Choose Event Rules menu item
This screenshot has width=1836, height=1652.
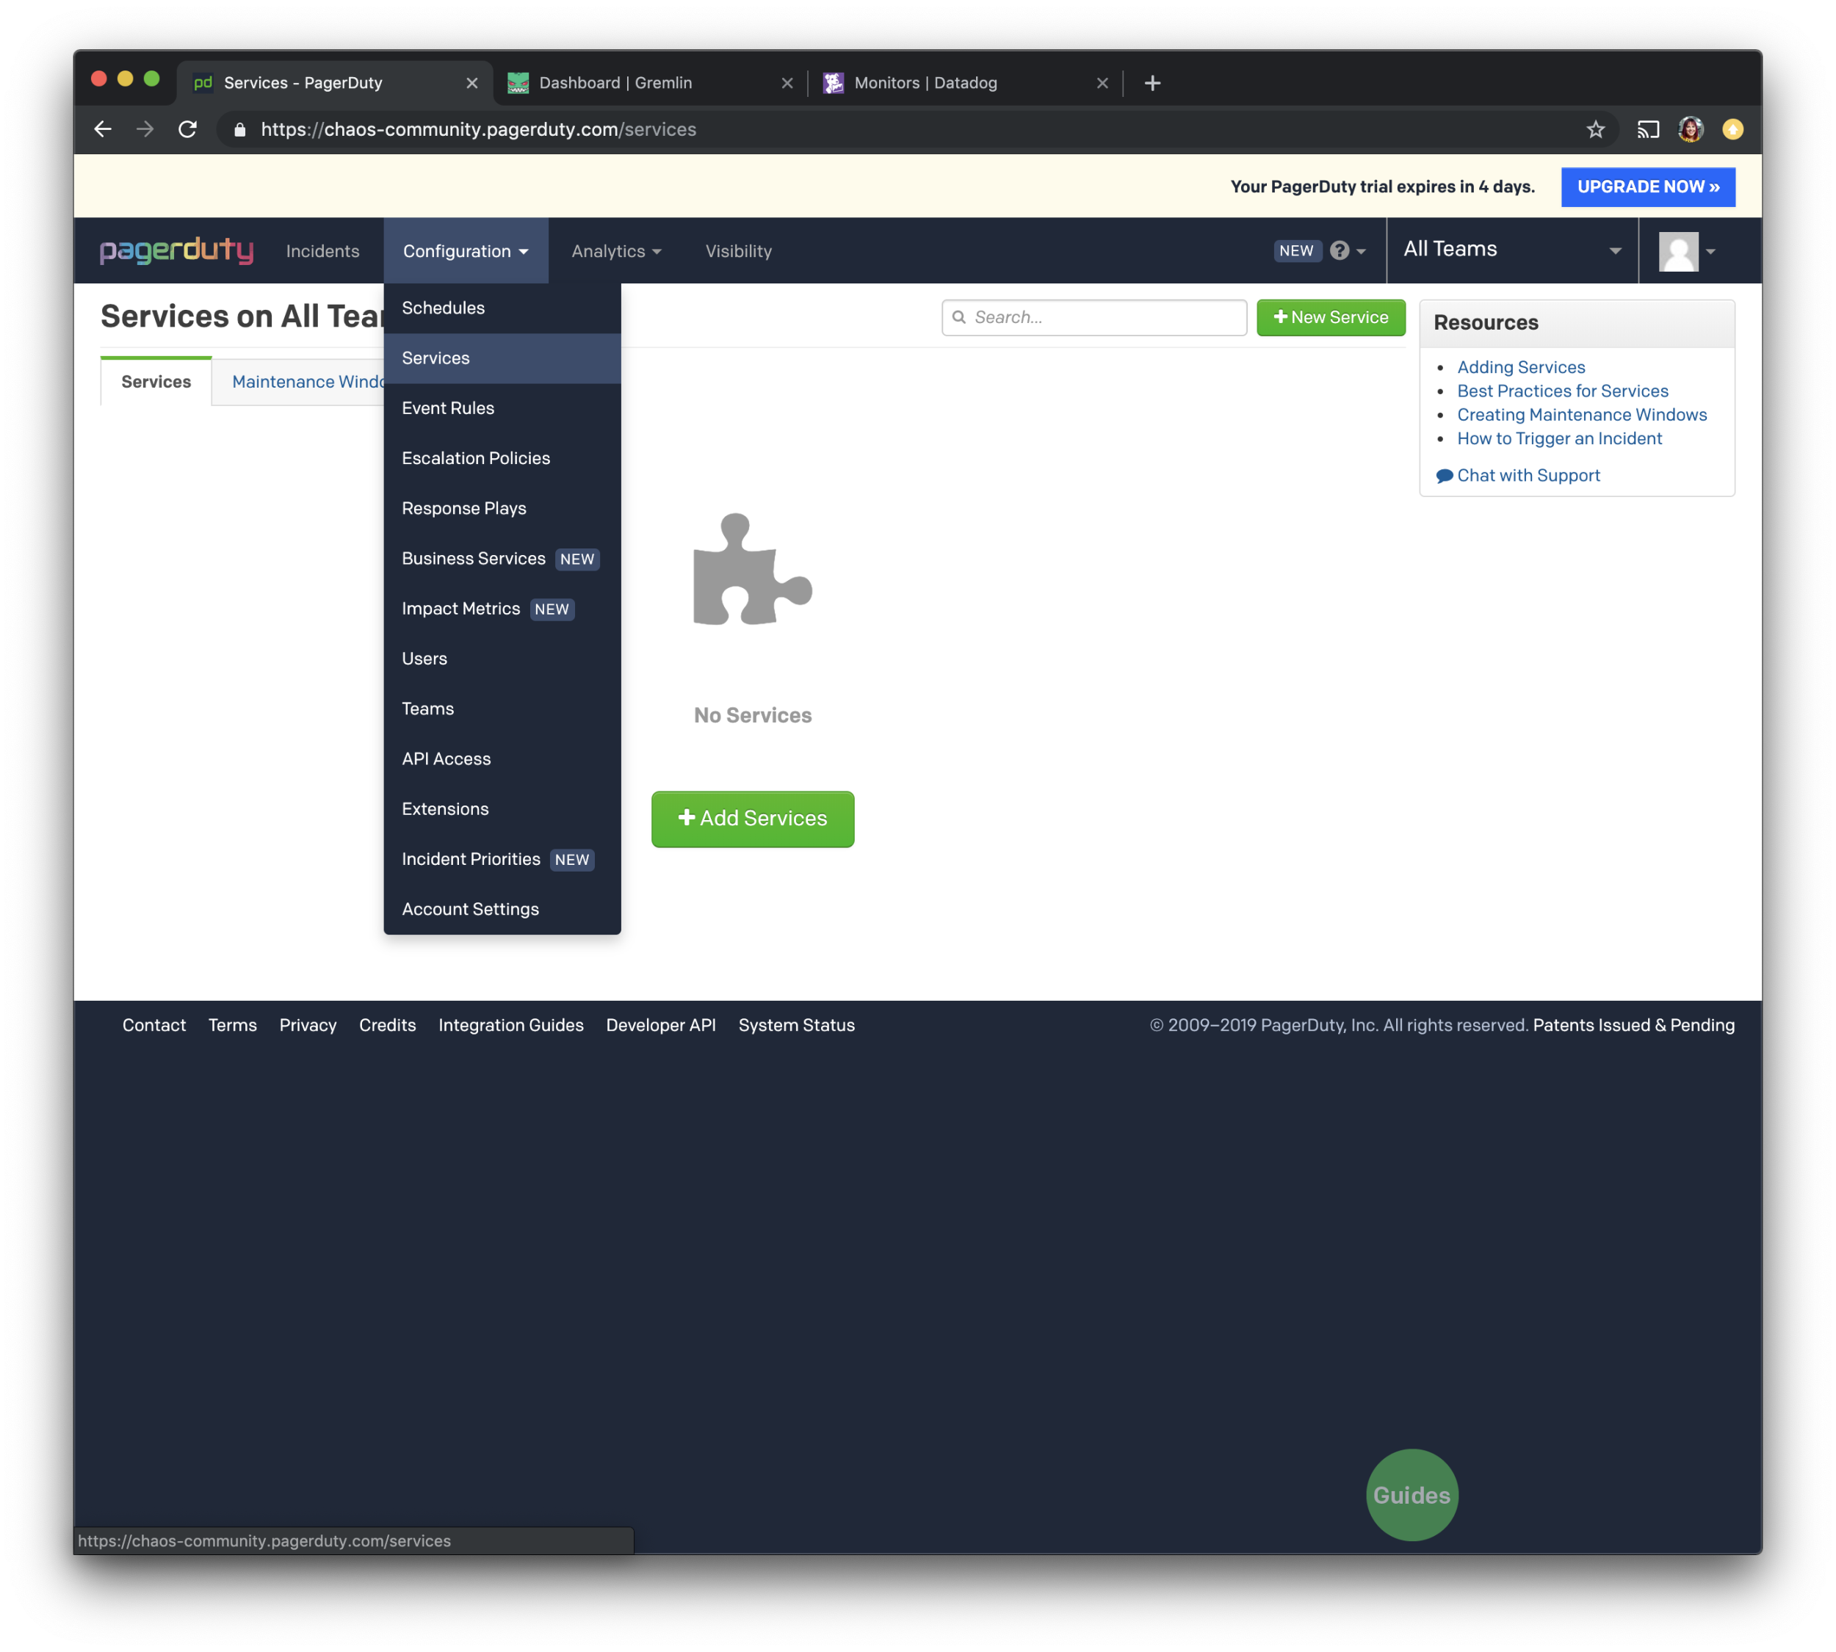pos(502,408)
